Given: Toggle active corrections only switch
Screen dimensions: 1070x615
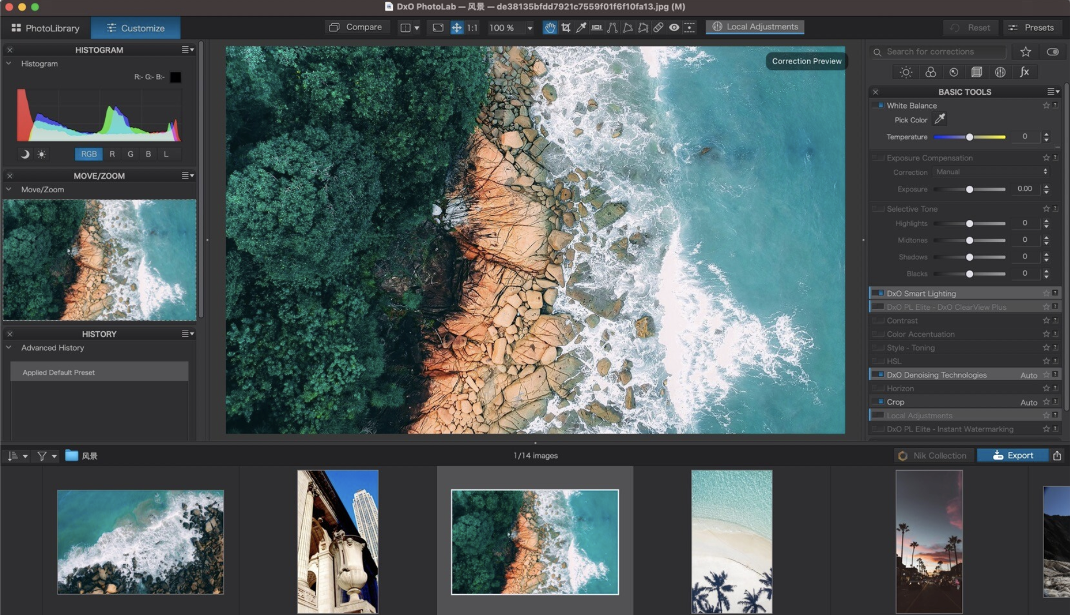Looking at the screenshot, I should pos(1052,52).
